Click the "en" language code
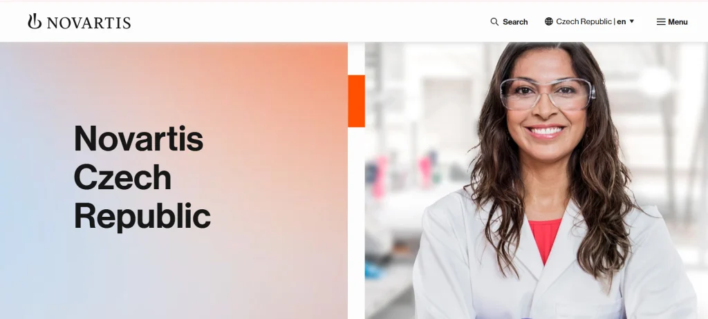 click(622, 21)
